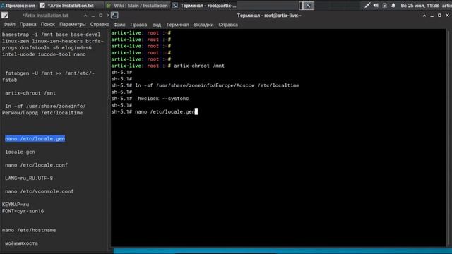The height and width of the screenshot is (254, 452).
Task: Open the terminal Вид menu
Action: tap(157, 25)
